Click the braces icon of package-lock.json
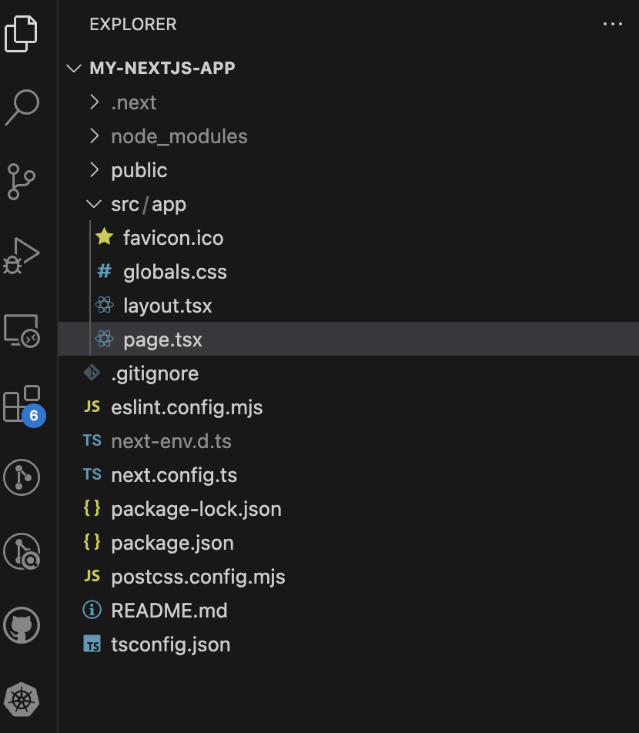This screenshot has height=733, width=639. click(92, 508)
